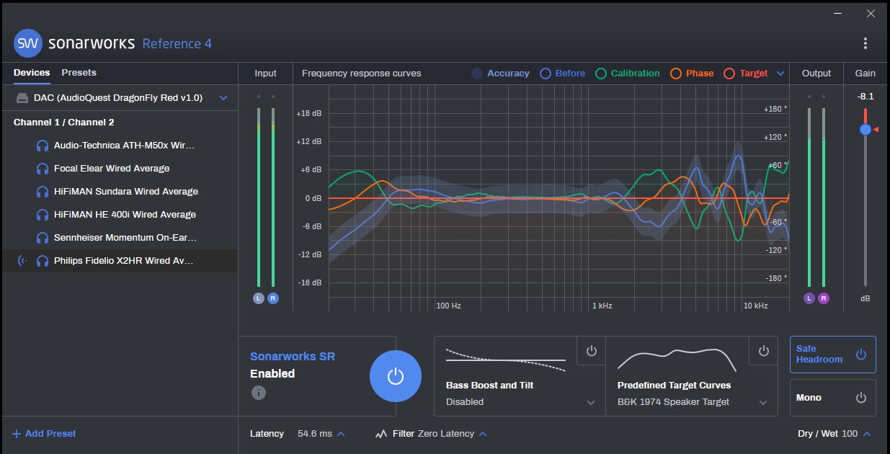Click headphone icon for Philips Fidelio X2HR
890x454 pixels.
[x=43, y=261]
